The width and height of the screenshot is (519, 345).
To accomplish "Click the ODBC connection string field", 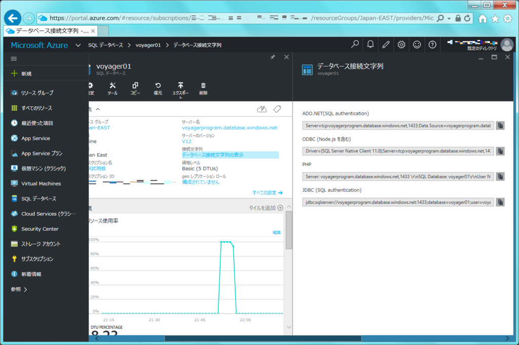I will click(x=398, y=151).
